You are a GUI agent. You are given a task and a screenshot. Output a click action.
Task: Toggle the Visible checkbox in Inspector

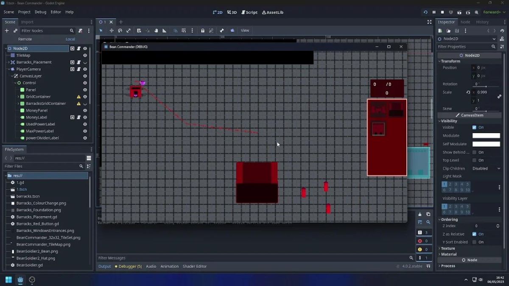tap(474, 127)
